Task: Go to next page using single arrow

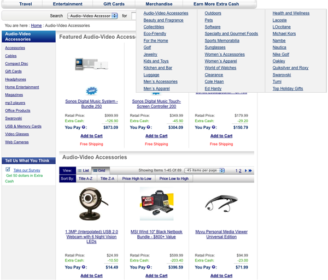Action: coord(245,171)
